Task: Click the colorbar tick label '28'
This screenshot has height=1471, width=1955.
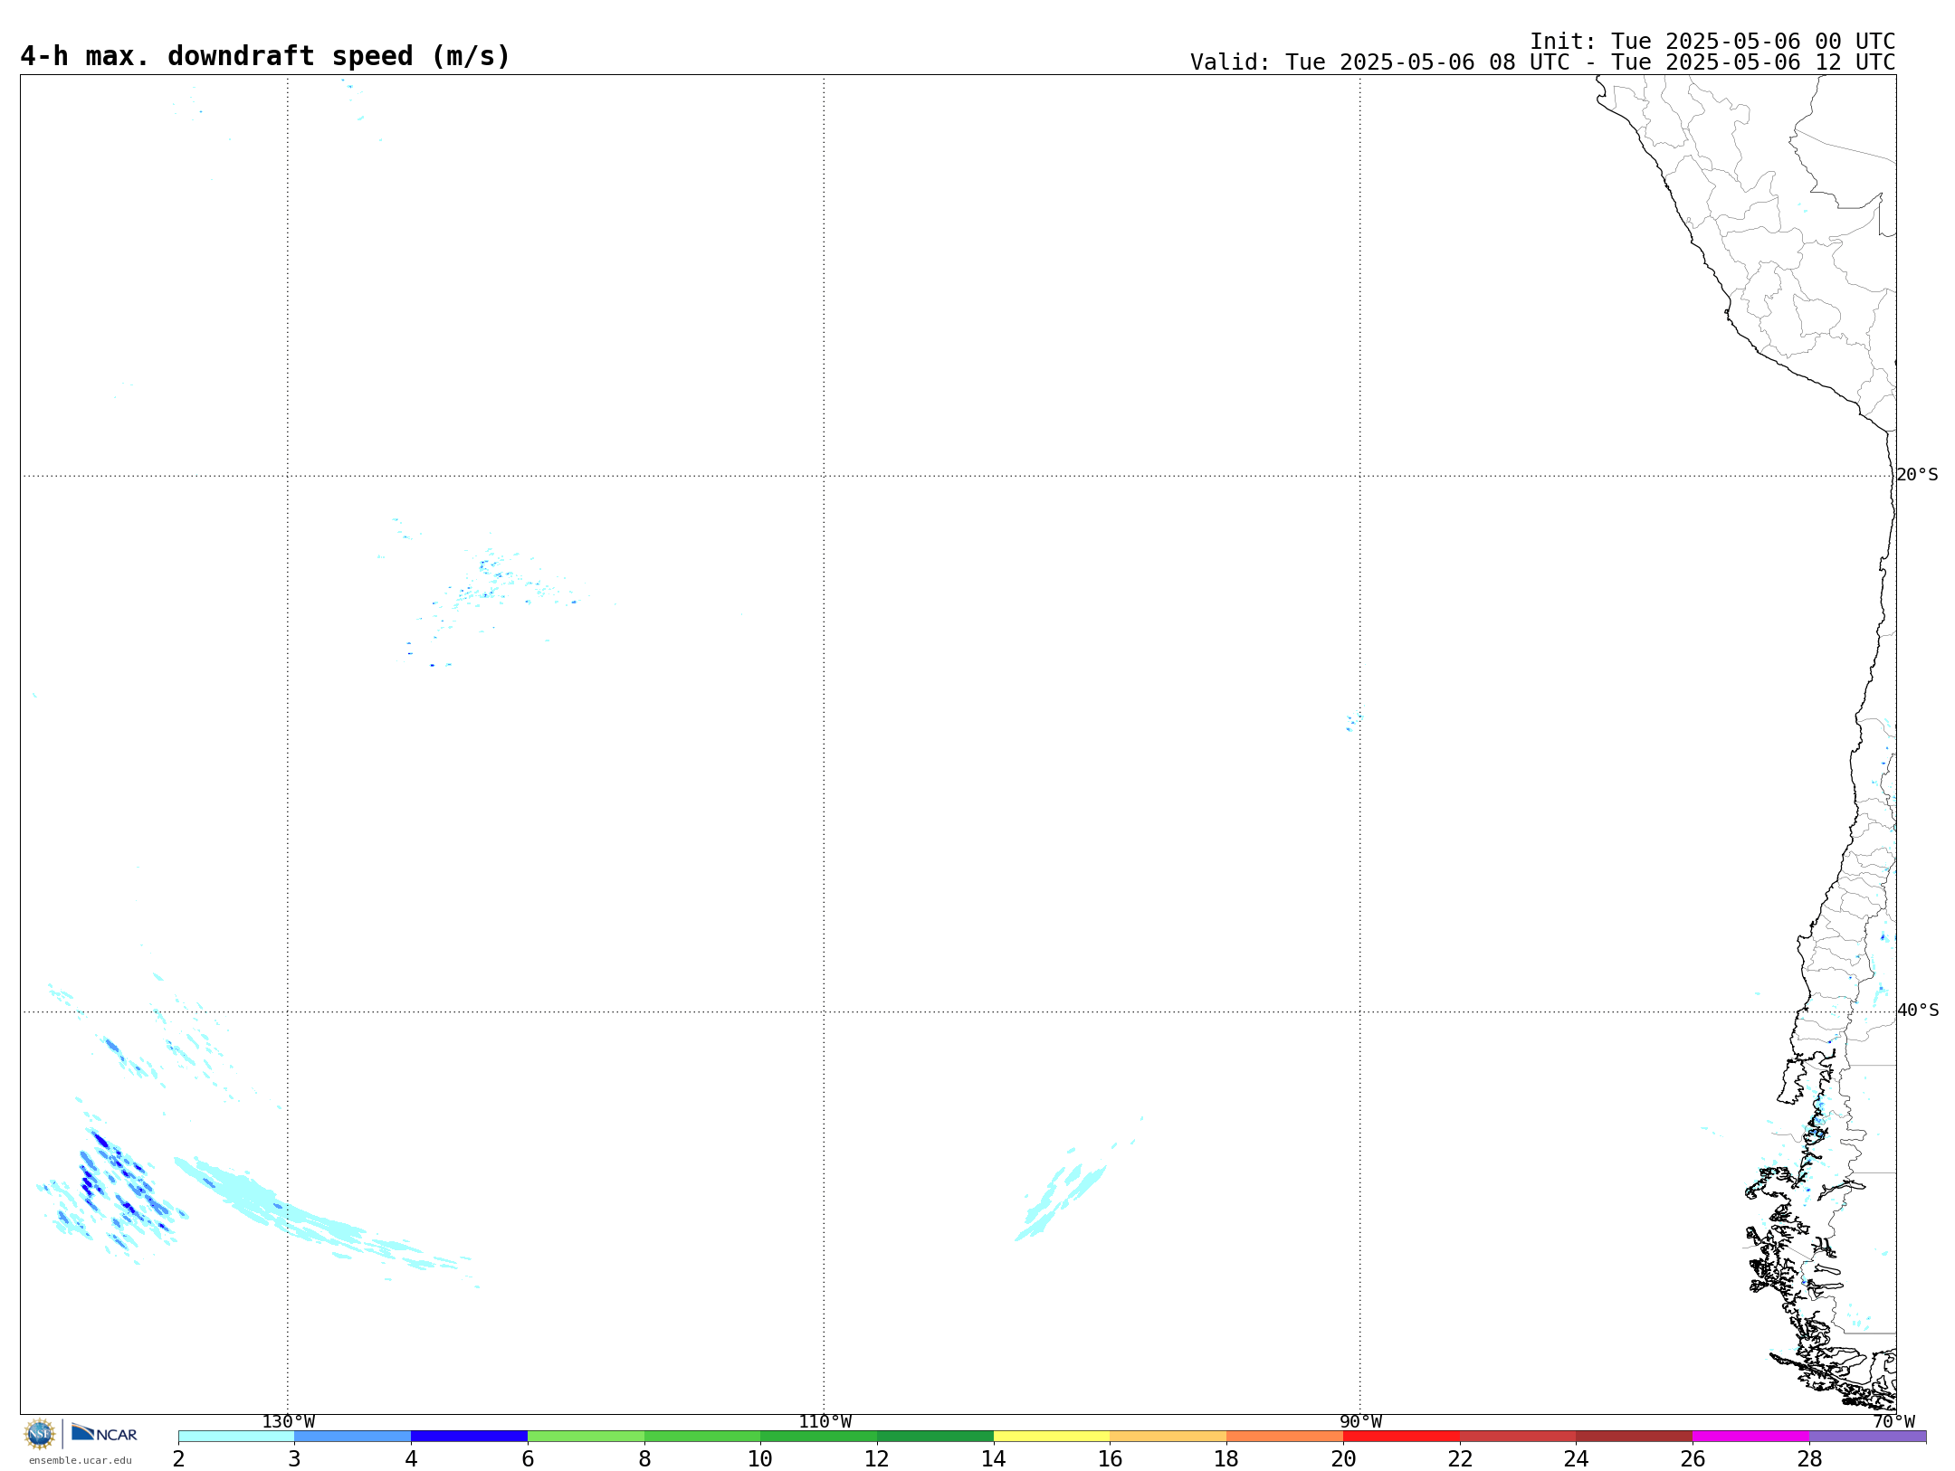Action: pos(1809,1459)
